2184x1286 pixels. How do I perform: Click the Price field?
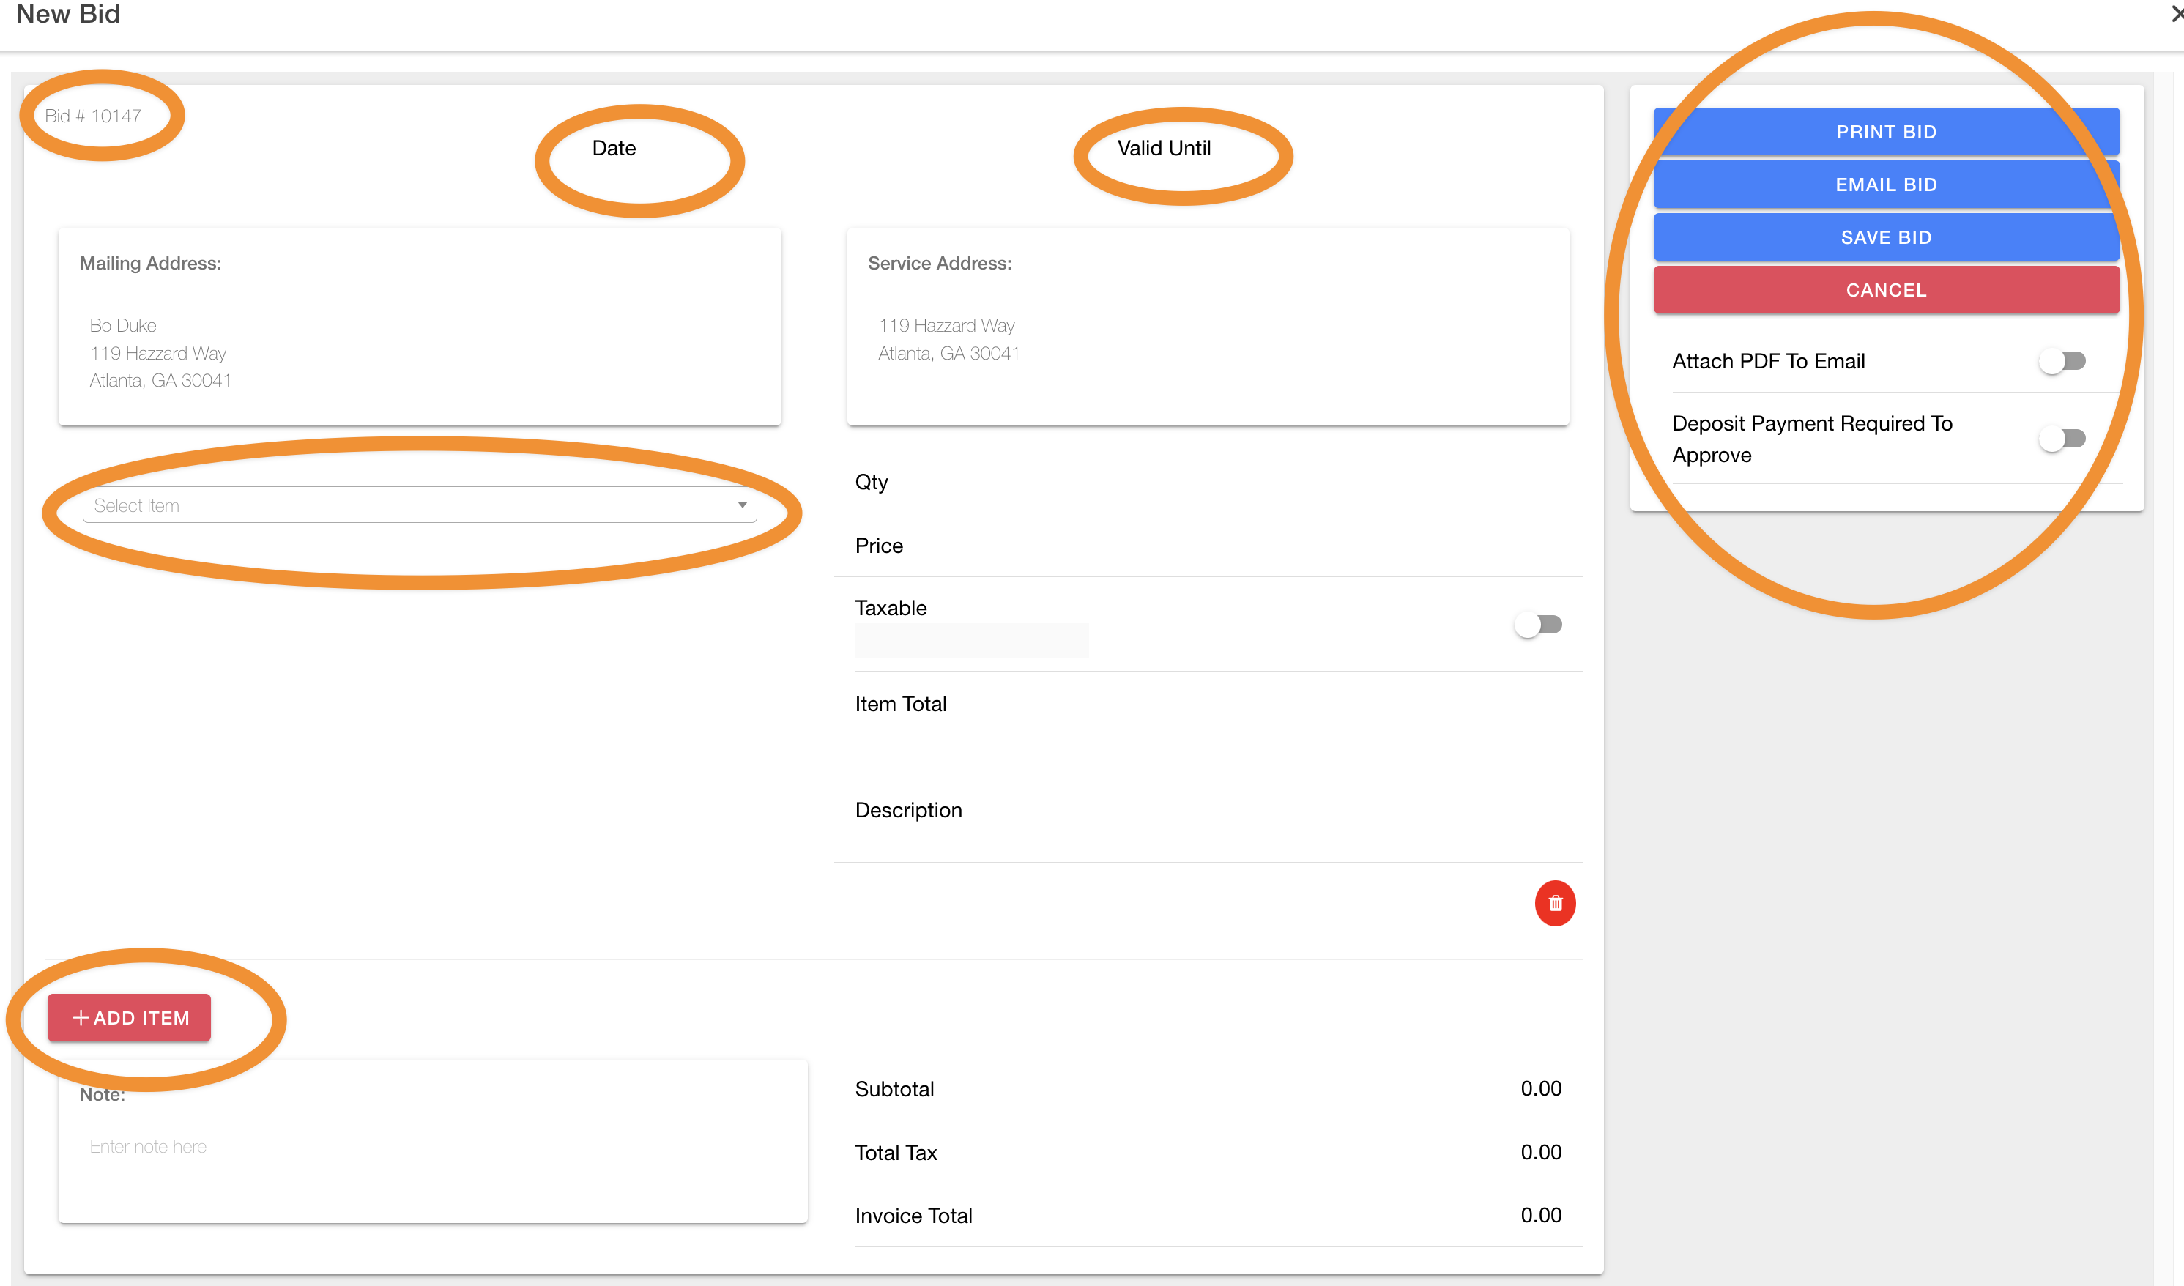(x=1214, y=546)
